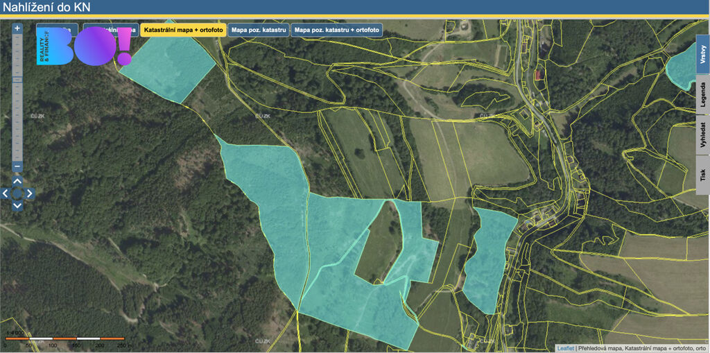
Task: Pan the map right with arrow
Action: (x=31, y=193)
